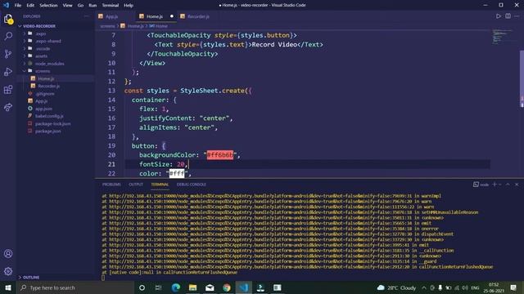
Task: Open File Explorer from the taskbar
Action: (x=193, y=287)
